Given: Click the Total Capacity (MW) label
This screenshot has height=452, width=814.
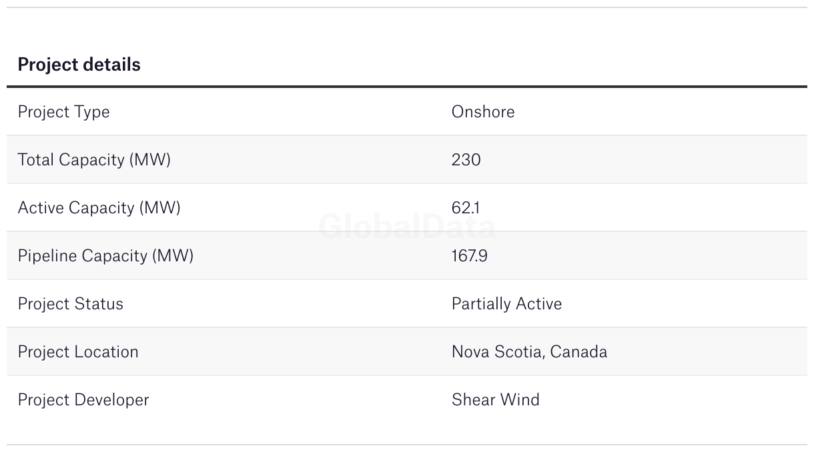Looking at the screenshot, I should click(94, 160).
